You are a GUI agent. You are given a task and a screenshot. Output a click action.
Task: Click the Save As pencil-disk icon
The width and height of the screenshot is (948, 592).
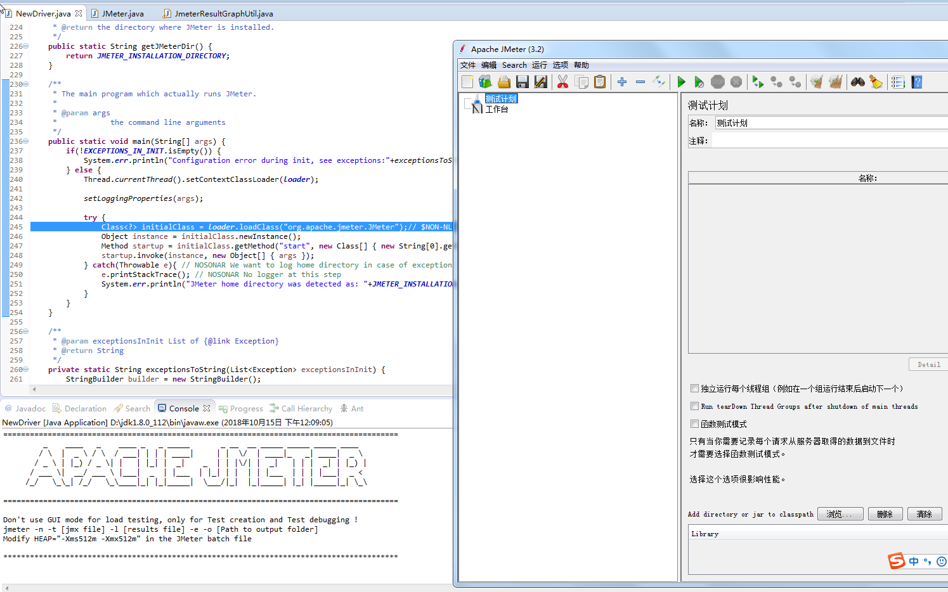click(540, 82)
